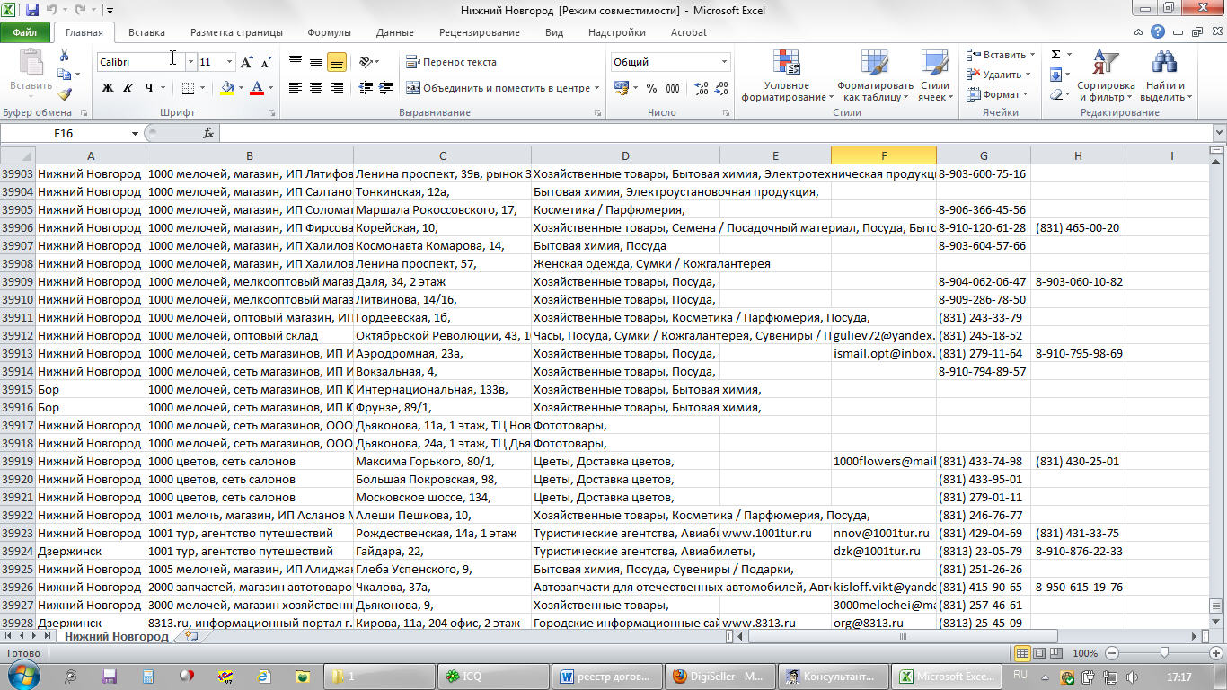Switch to Page Layout view in status bar

click(1039, 653)
